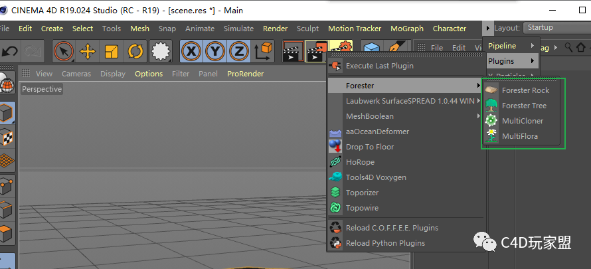Expand the Pipeline submenu
This screenshot has height=269, width=591.
[511, 46]
